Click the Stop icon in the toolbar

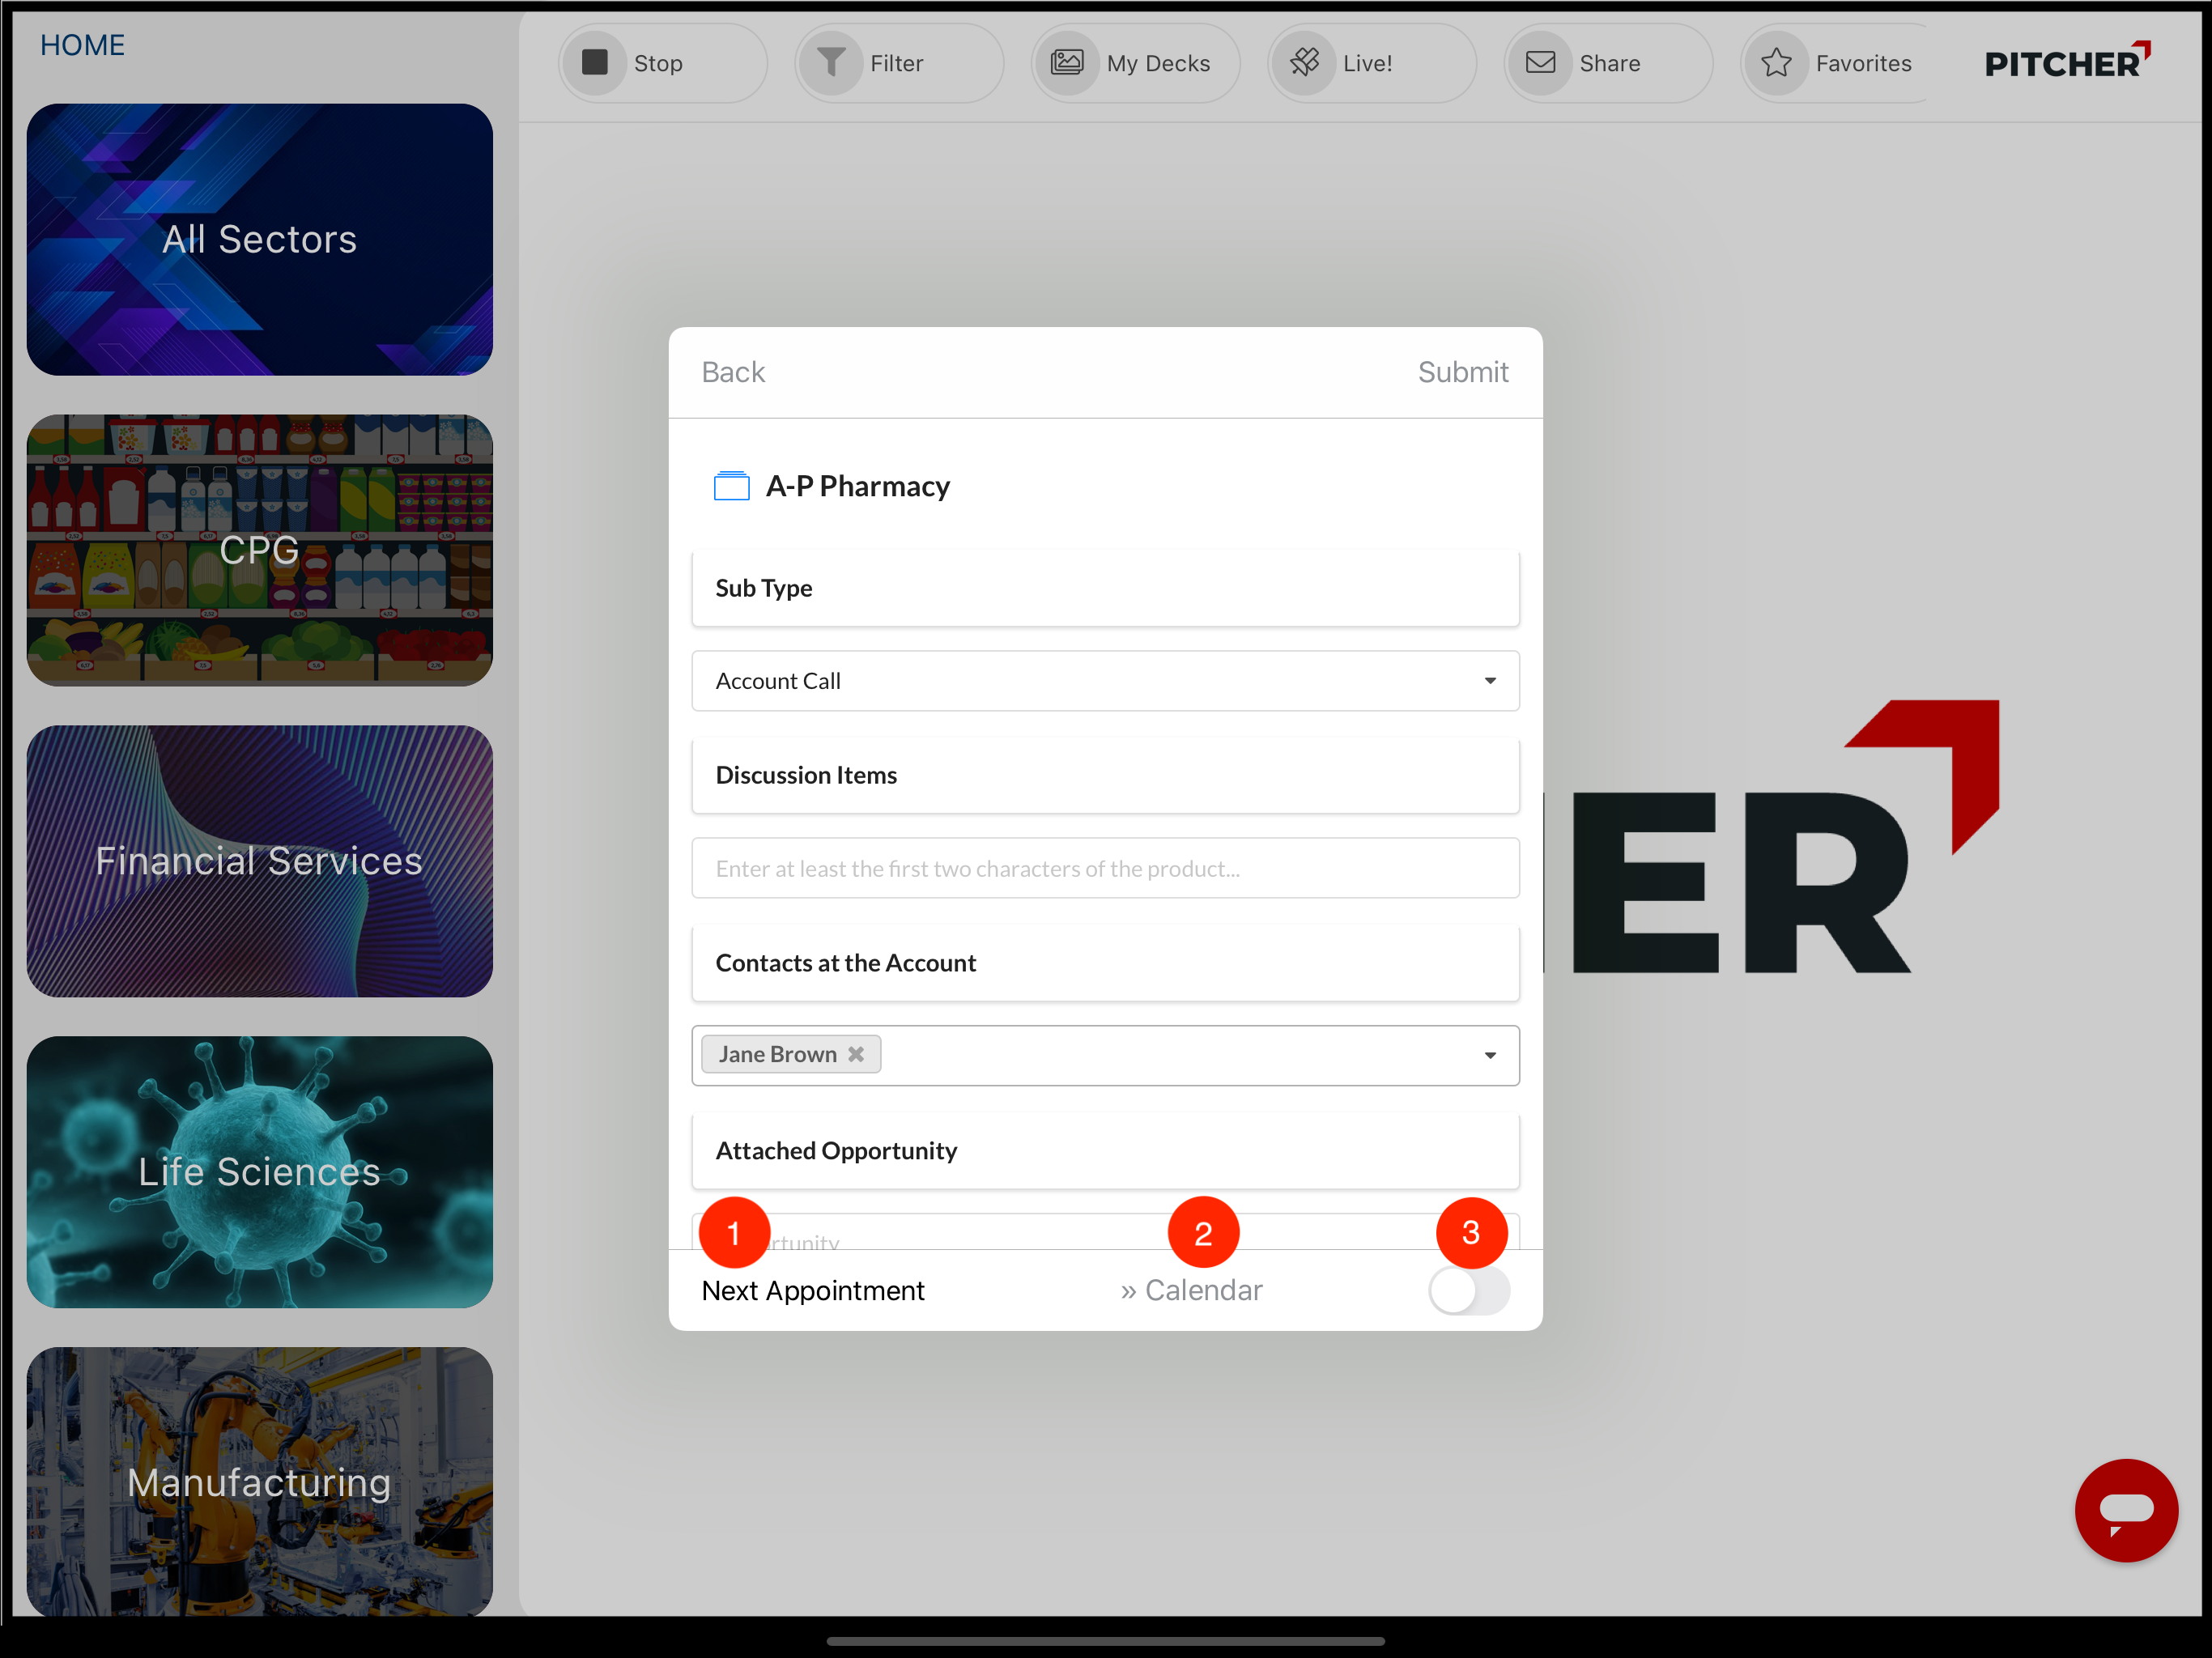(594, 62)
